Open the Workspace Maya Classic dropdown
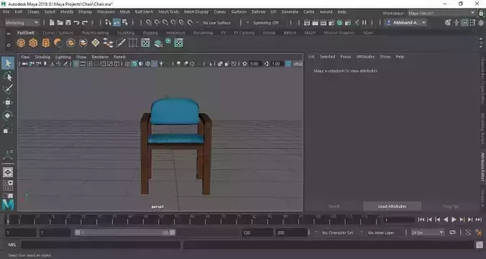Screen dimensions: 486x259 [441, 13]
